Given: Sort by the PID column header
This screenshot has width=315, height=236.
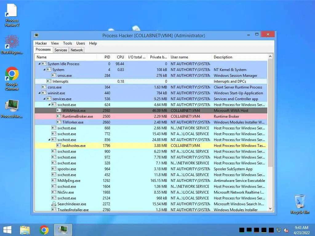Looking at the screenshot, I should coord(104,57).
